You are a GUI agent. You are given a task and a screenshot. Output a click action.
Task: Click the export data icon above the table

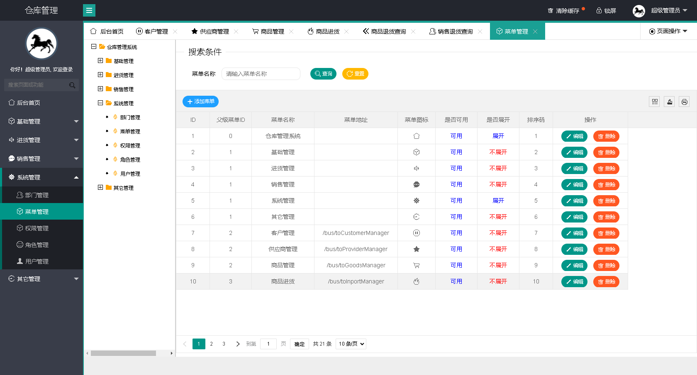[x=669, y=101]
